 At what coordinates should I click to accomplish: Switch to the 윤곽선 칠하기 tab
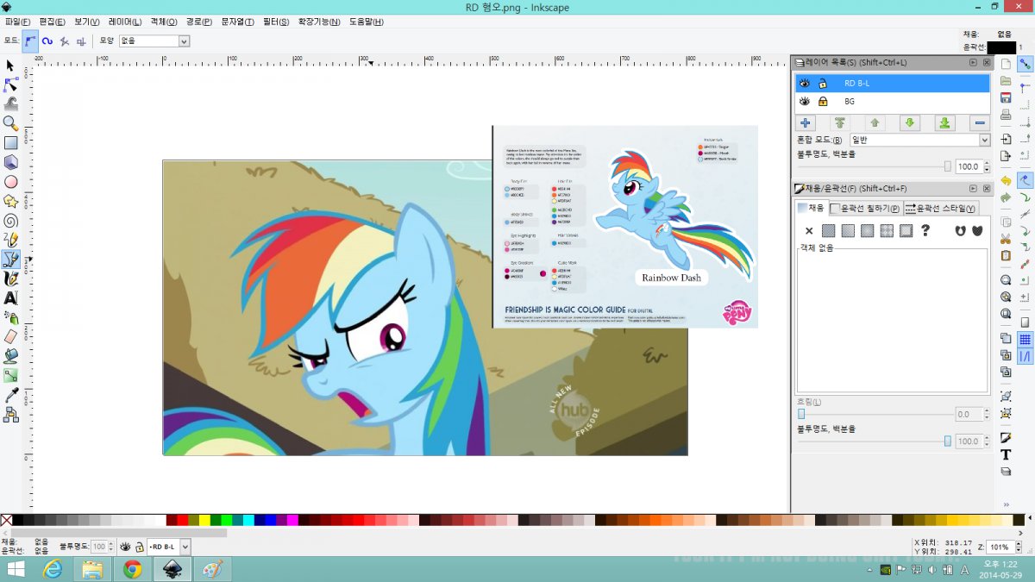(x=865, y=208)
